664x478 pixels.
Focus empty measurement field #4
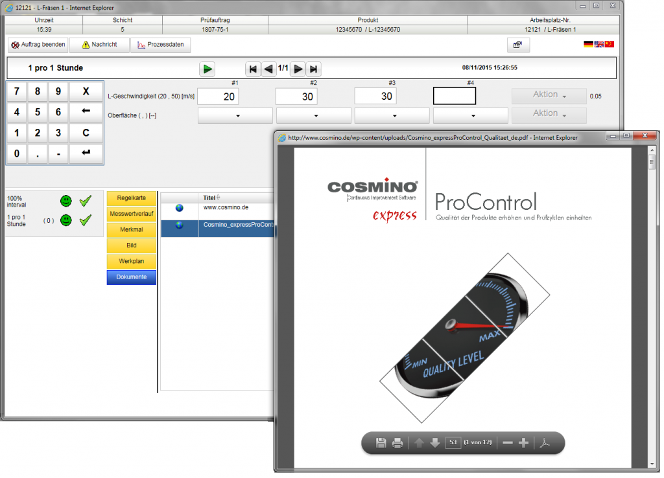tap(455, 96)
